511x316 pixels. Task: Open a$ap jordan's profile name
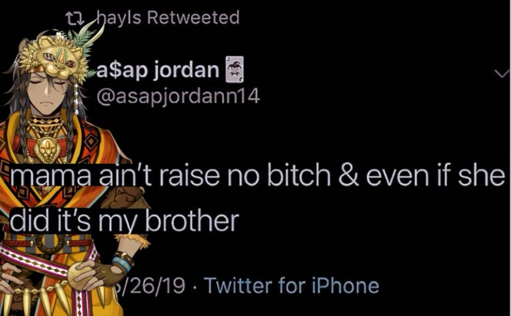pyautogui.click(x=158, y=70)
